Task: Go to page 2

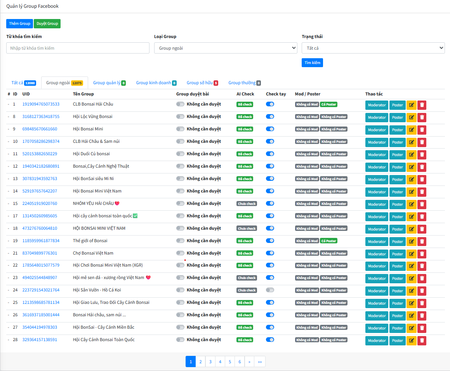Action: point(200,362)
